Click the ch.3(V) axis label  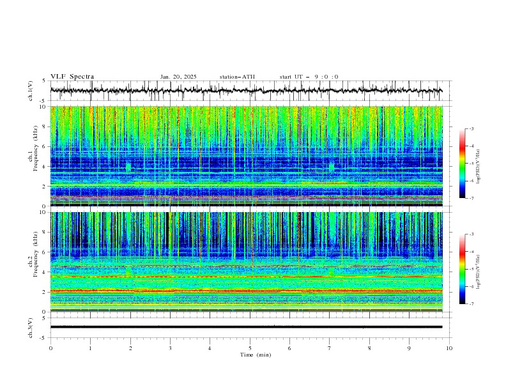click(x=31, y=328)
